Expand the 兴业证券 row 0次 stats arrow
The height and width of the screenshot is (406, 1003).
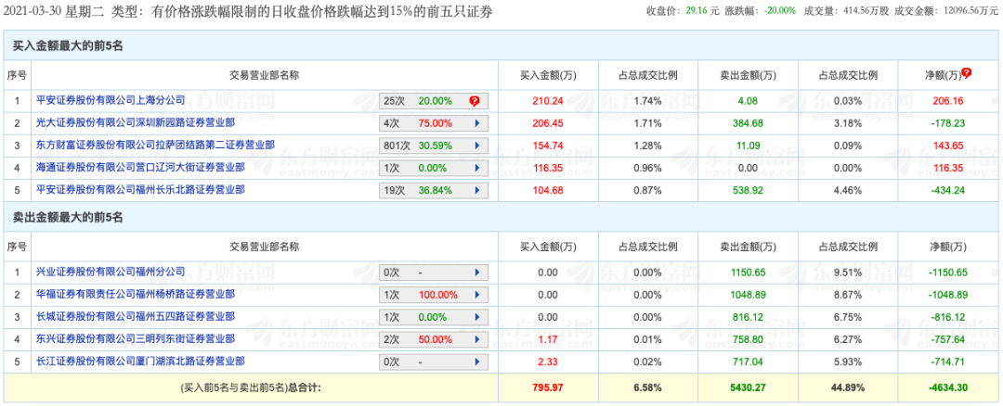[x=476, y=273]
